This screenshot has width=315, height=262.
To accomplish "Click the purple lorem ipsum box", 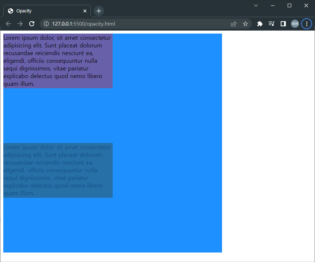I will [58, 61].
